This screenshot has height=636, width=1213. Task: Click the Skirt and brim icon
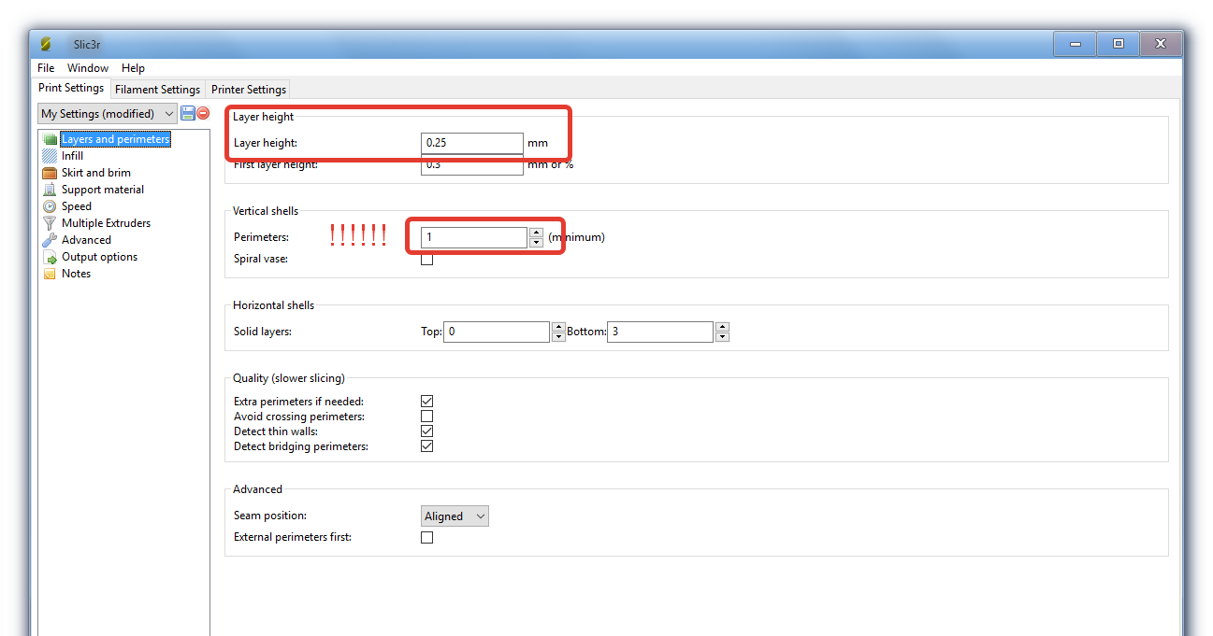coord(51,173)
